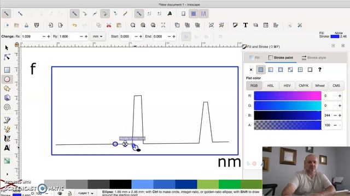350x196 pixels.
Task: Select the Spiral tool
Action: (7, 107)
